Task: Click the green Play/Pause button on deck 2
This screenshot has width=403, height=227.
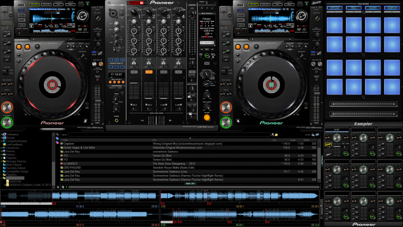Action: (x=7, y=123)
